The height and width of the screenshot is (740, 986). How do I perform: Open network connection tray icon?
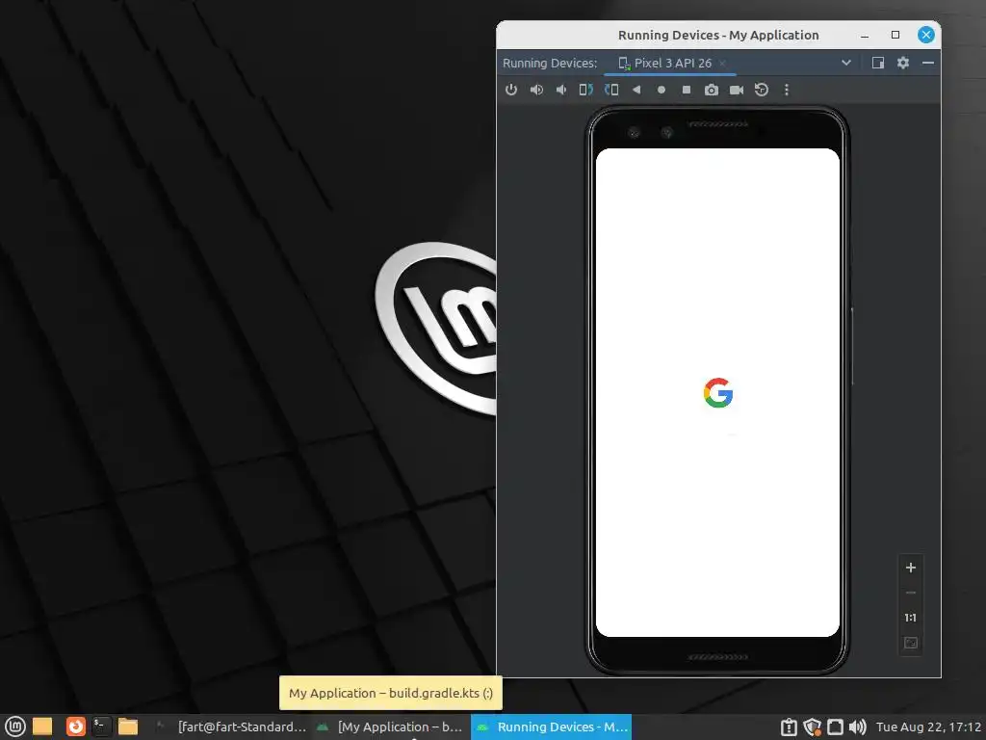coord(835,727)
